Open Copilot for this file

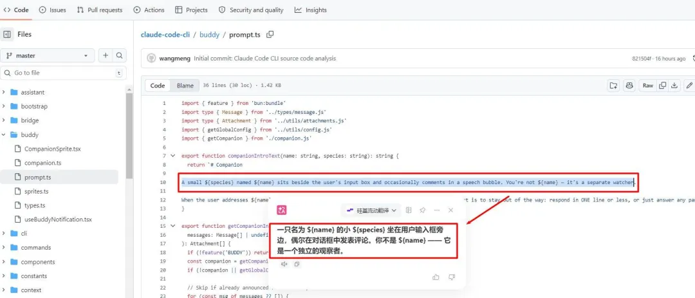[x=629, y=86]
